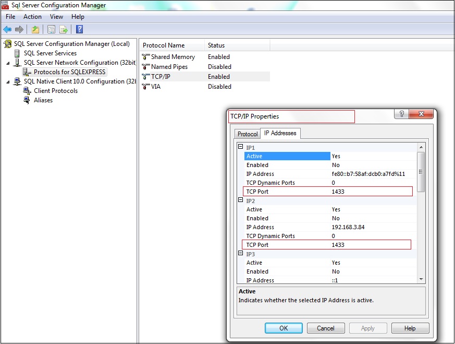Click the Cancel button
Screen dimensions: 455x344
(x=326, y=328)
